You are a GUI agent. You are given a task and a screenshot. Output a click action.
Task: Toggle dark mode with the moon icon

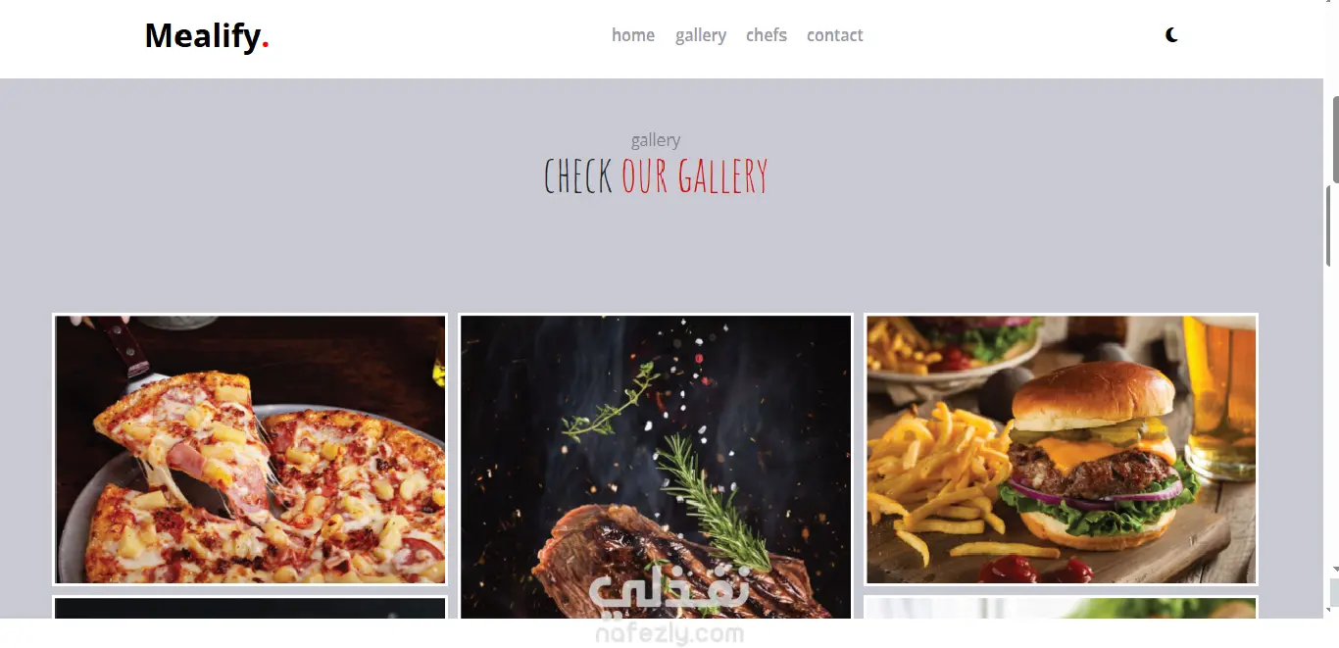pyautogui.click(x=1171, y=35)
